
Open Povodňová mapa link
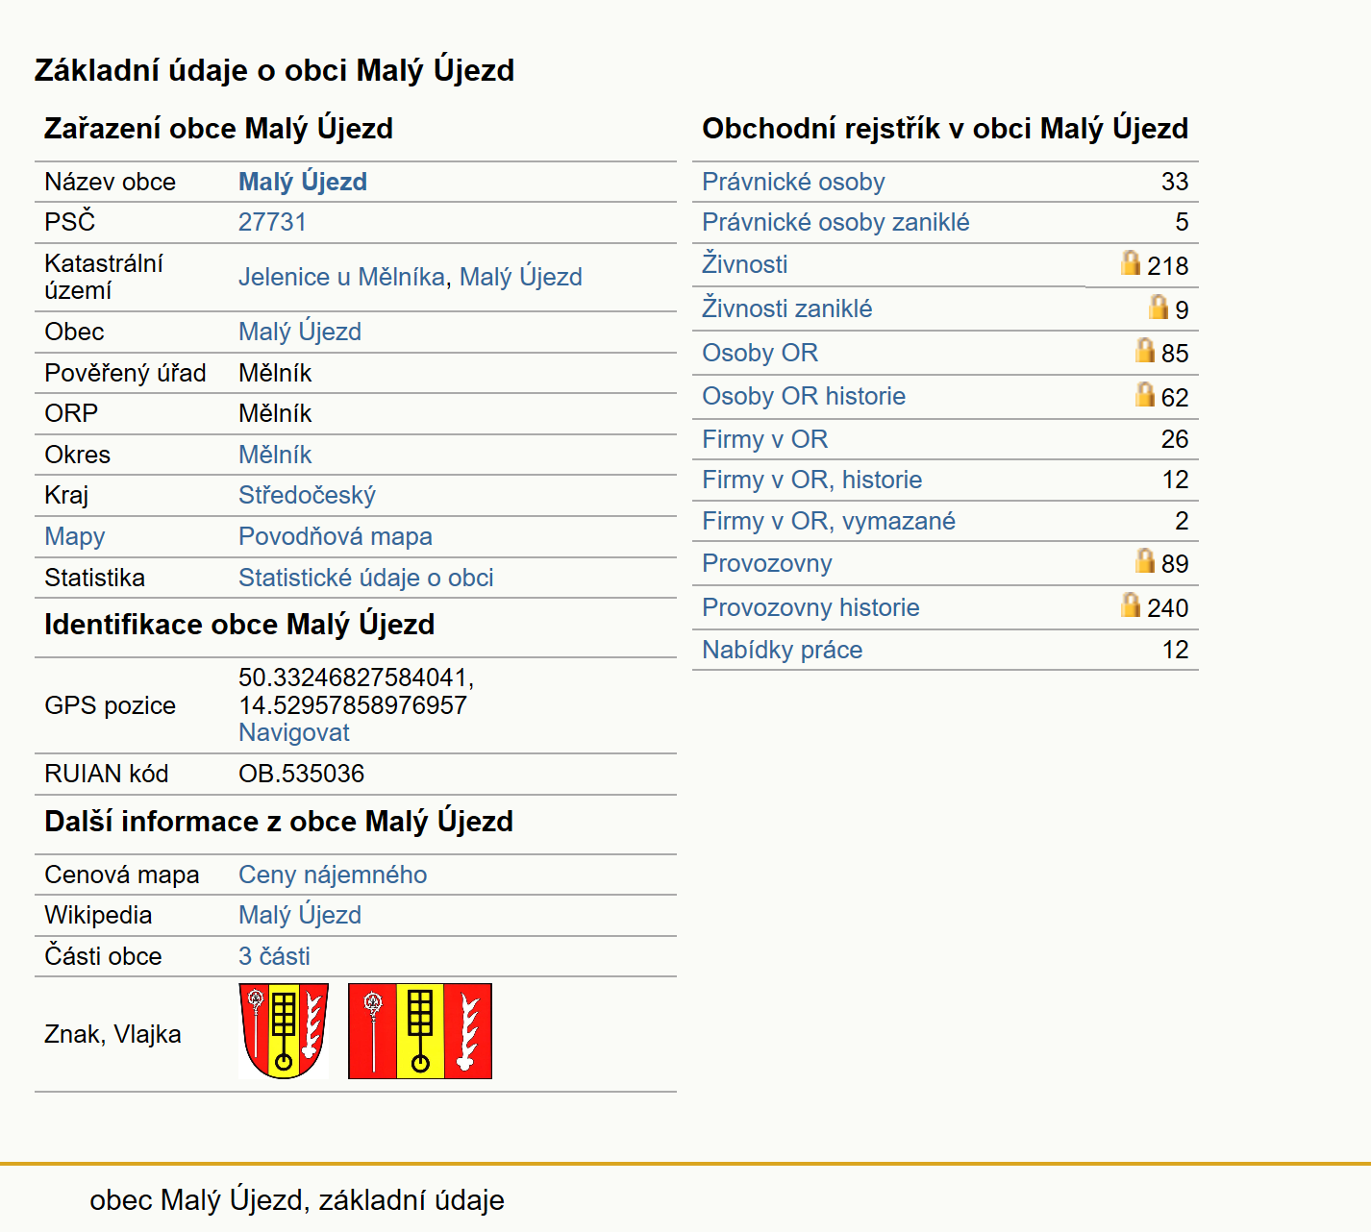[x=336, y=536]
